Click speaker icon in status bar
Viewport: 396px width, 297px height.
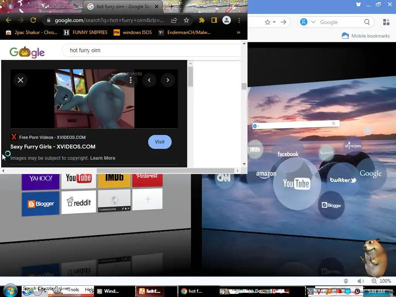361,281
